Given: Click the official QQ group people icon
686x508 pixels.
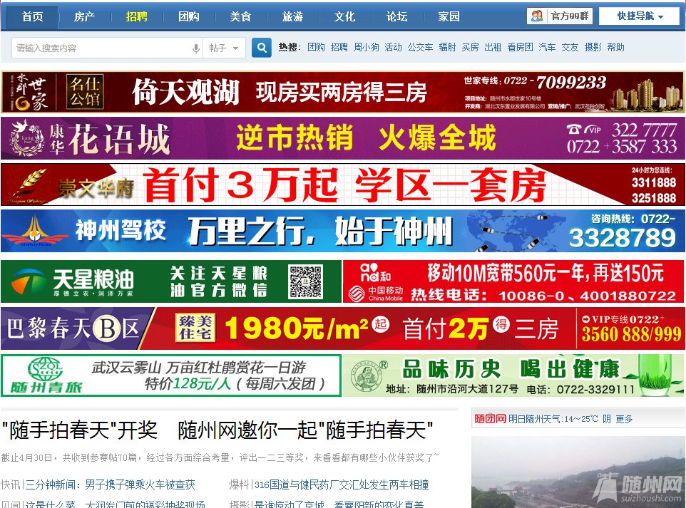Looking at the screenshot, I should [537, 16].
